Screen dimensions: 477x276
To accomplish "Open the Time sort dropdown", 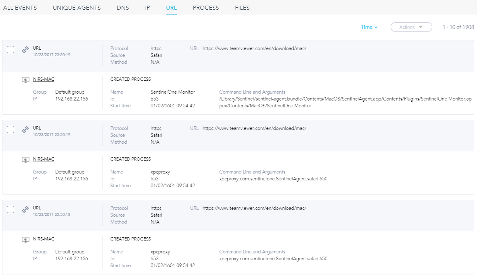I will 369,27.
